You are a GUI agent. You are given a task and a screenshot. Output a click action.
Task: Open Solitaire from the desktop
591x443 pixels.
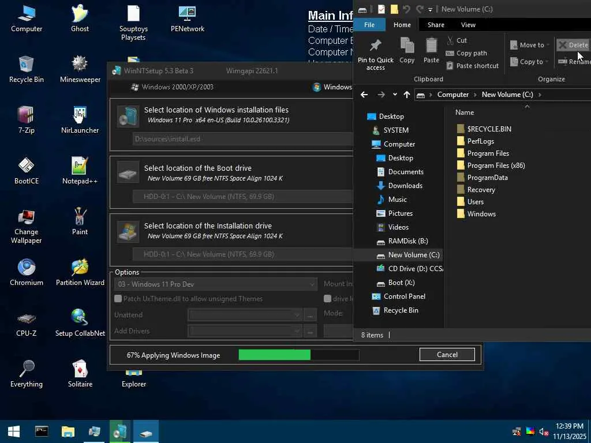80,374
